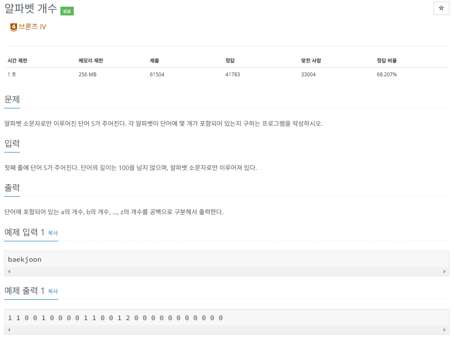Click the problem description sentence about 단어 S
Image resolution: width=454 pixels, height=338 pixels.
coord(163,124)
